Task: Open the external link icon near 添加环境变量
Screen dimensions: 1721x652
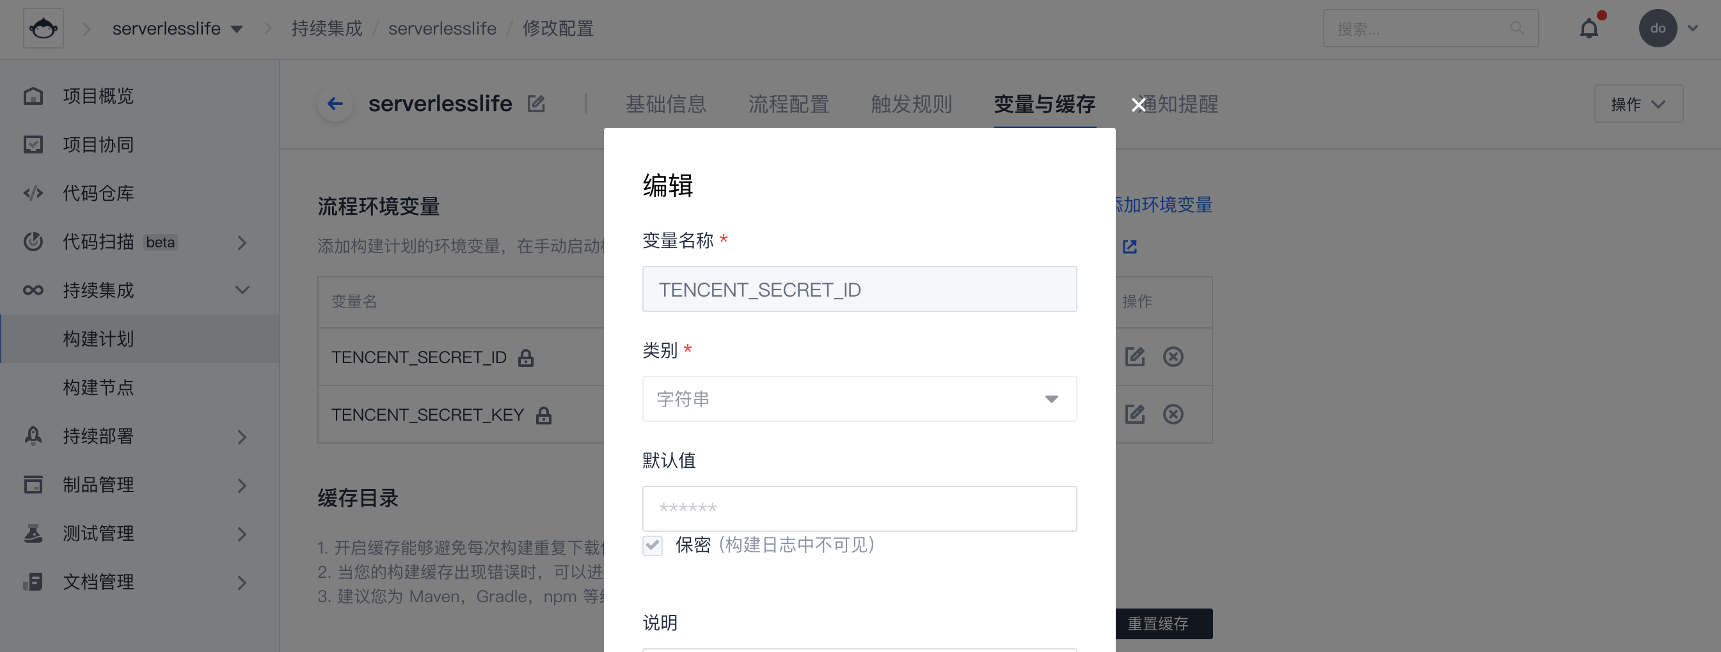Action: (x=1130, y=247)
